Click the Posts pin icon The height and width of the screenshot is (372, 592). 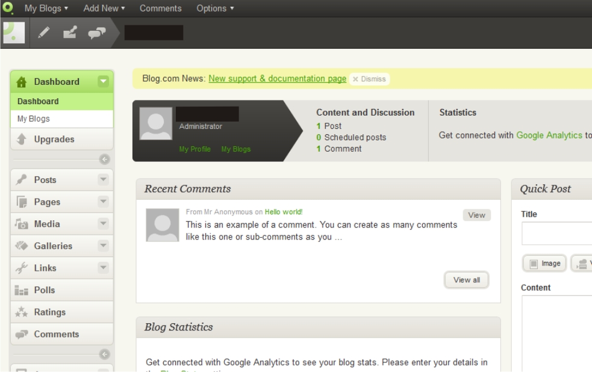click(22, 179)
